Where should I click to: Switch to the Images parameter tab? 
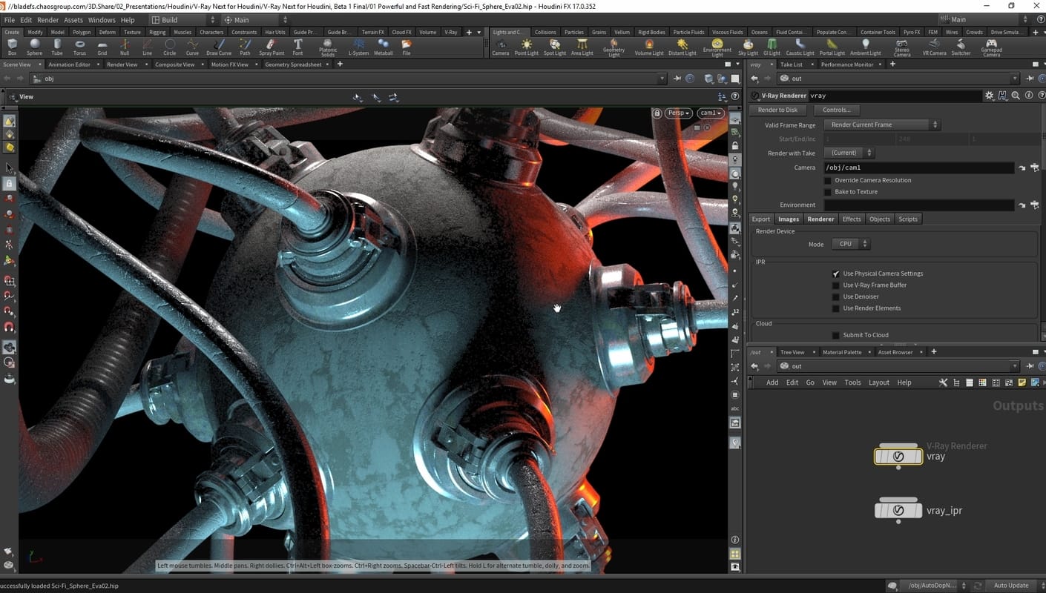(x=788, y=219)
